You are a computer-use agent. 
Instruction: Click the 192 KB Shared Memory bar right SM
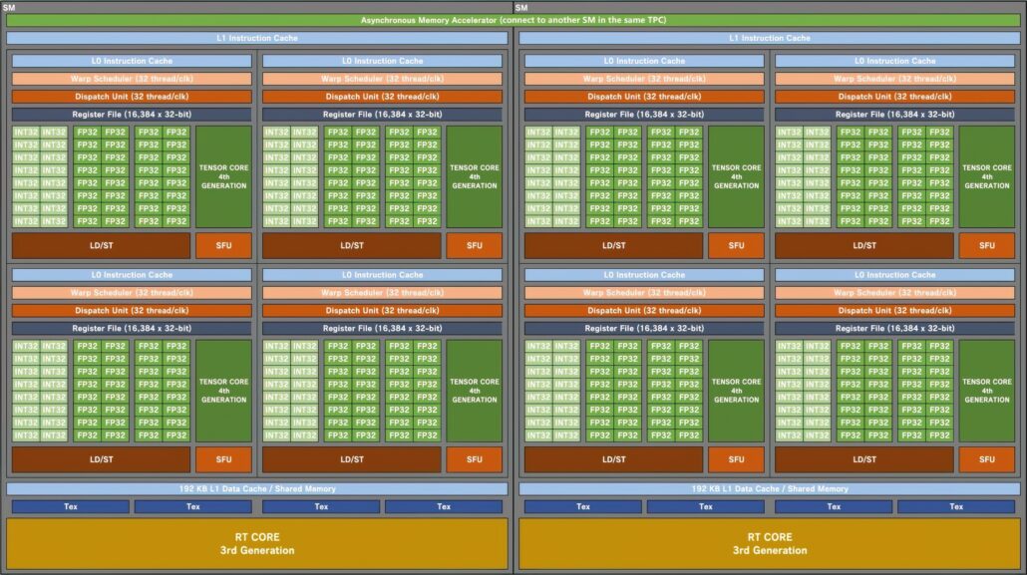[x=769, y=488]
